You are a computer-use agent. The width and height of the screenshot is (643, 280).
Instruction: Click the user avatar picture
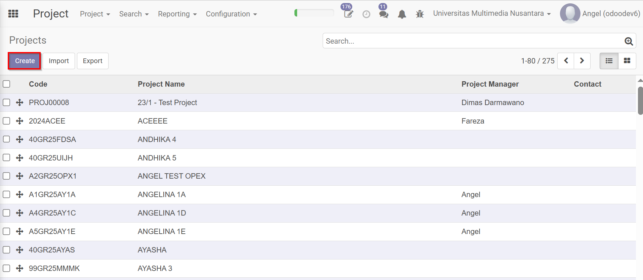[x=570, y=13]
